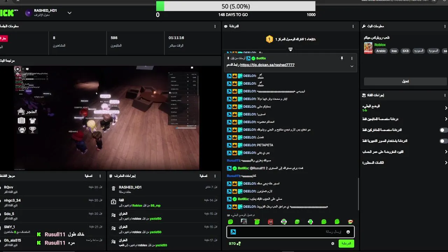Click the wrench icon in stream info header
This screenshot has width=448, height=252.
[364, 26]
